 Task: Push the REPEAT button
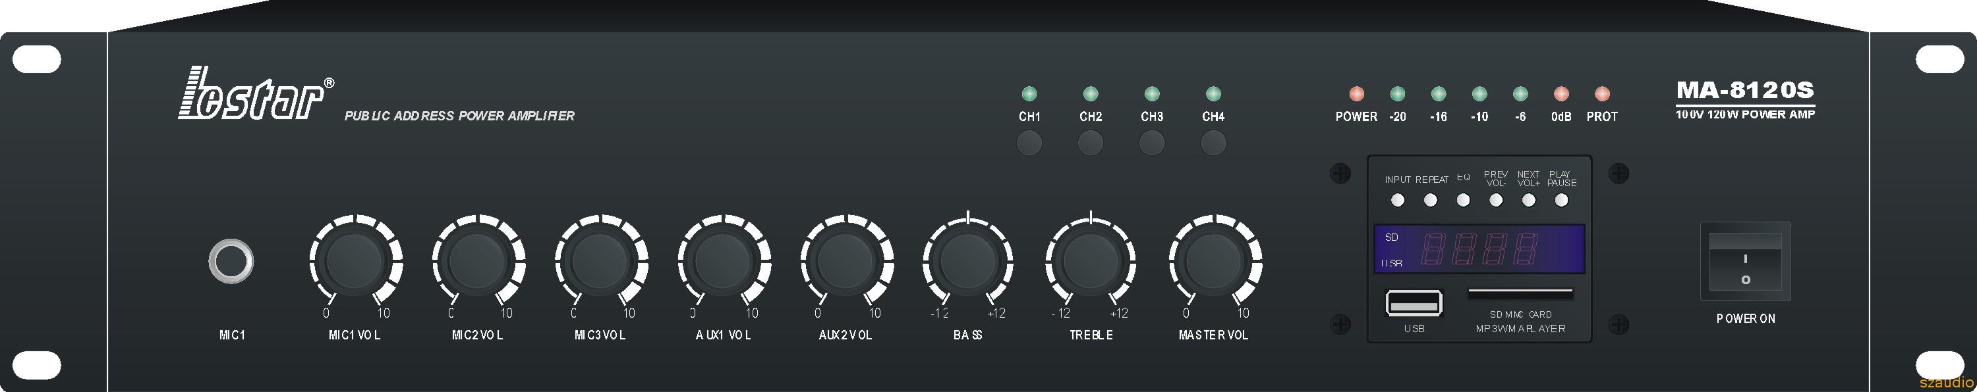coord(1431,200)
